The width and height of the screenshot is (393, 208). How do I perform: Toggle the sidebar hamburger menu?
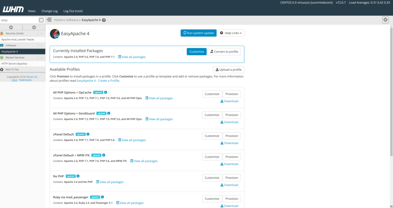point(49,20)
